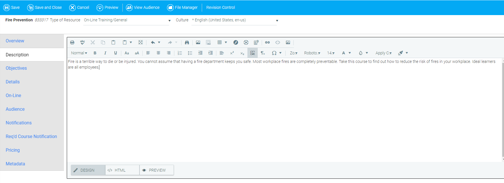504x183 pixels.
Task: Open the Type of Resource dropdown
Action: pyautogui.click(x=169, y=20)
